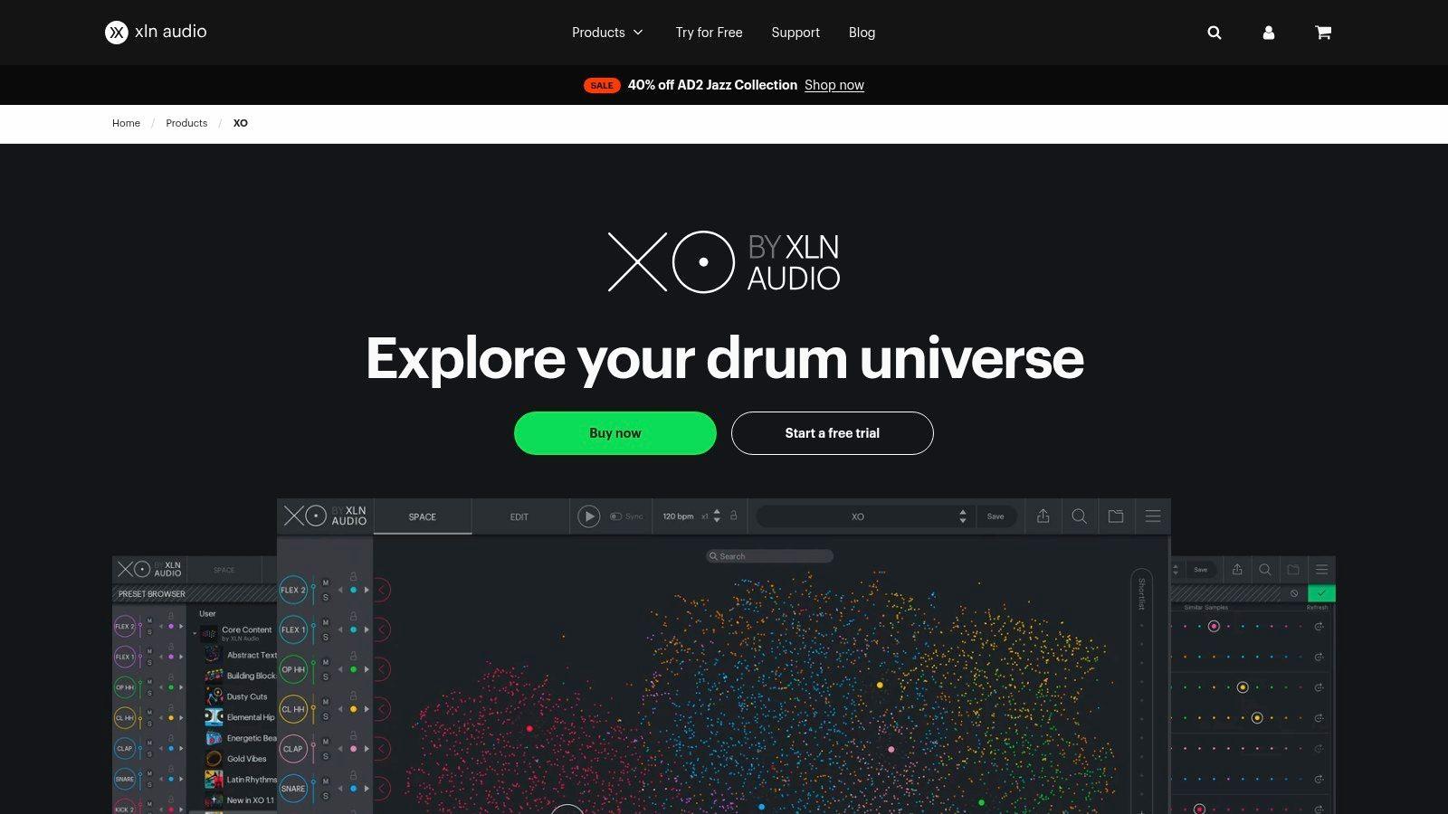Open Try for Free nav item
The image size is (1448, 814).
[x=709, y=33]
